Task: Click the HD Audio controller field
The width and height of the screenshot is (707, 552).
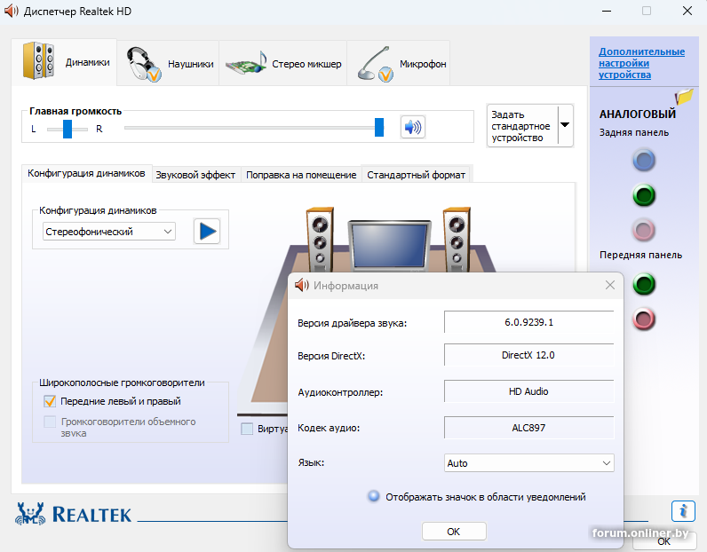Action: point(528,391)
